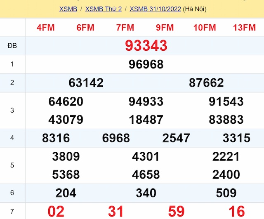Select the 9FM column header

(165, 28)
